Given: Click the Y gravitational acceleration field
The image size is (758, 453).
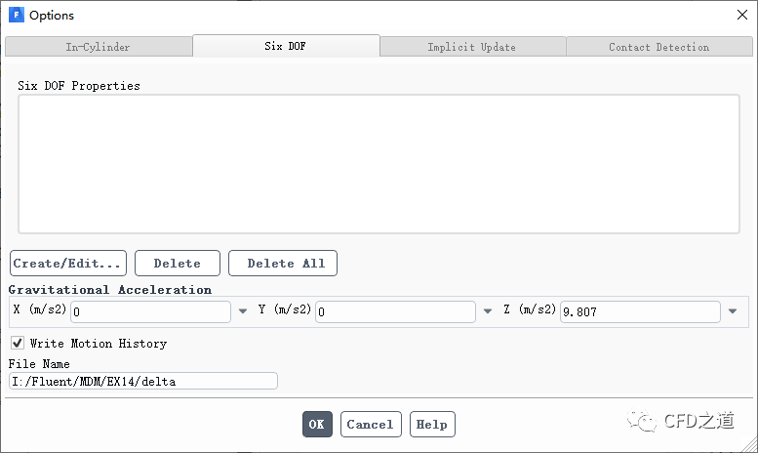Looking at the screenshot, I should [x=395, y=311].
